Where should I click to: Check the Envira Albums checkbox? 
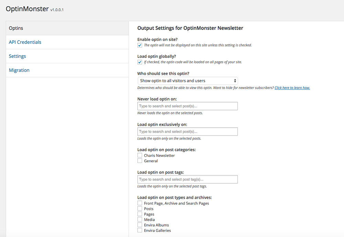click(140, 225)
